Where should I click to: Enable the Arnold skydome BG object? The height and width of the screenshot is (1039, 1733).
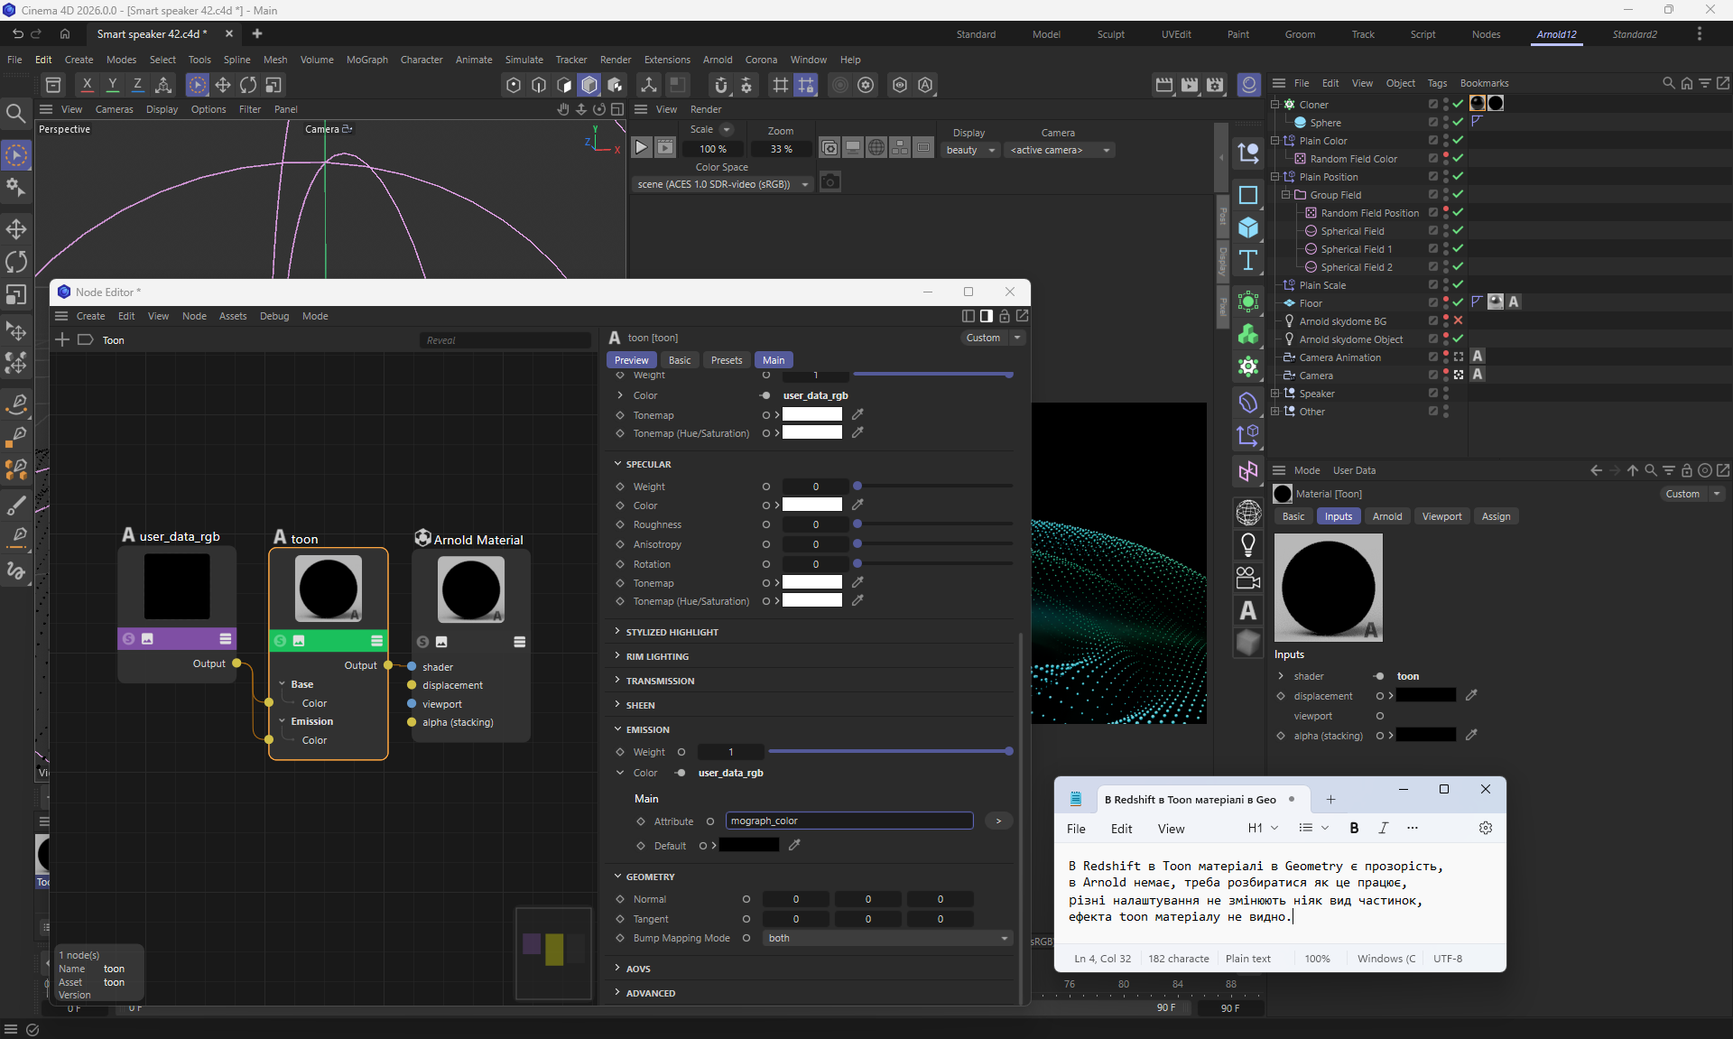1458,321
